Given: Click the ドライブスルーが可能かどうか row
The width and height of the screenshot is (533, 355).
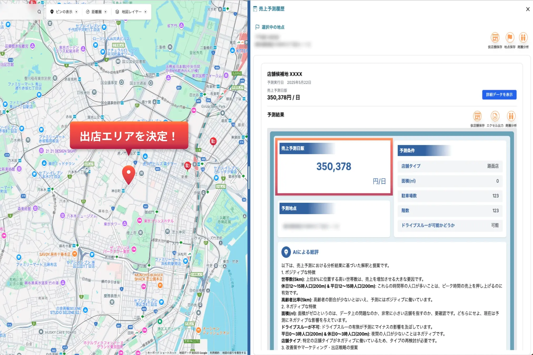Looking at the screenshot, I should tap(450, 225).
